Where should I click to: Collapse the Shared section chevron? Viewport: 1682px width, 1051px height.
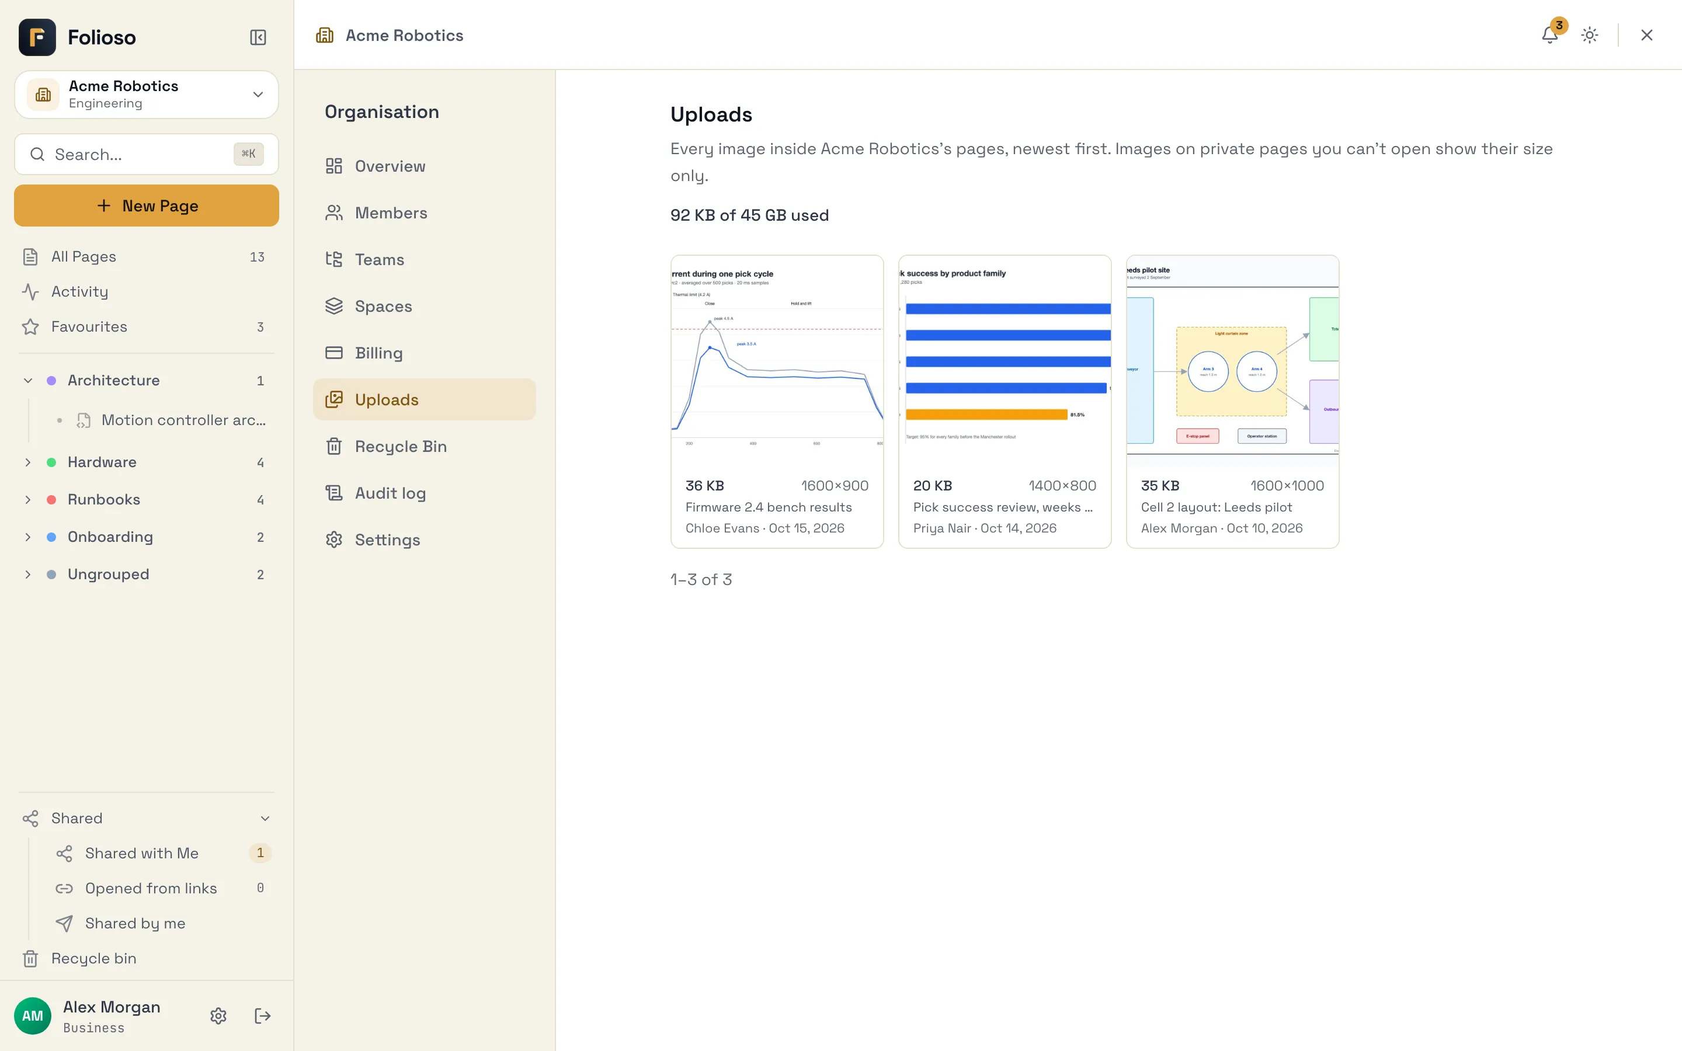265,818
